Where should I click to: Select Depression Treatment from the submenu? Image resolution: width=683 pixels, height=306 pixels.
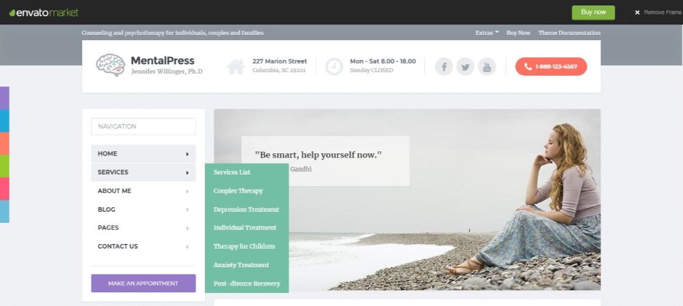point(247,209)
